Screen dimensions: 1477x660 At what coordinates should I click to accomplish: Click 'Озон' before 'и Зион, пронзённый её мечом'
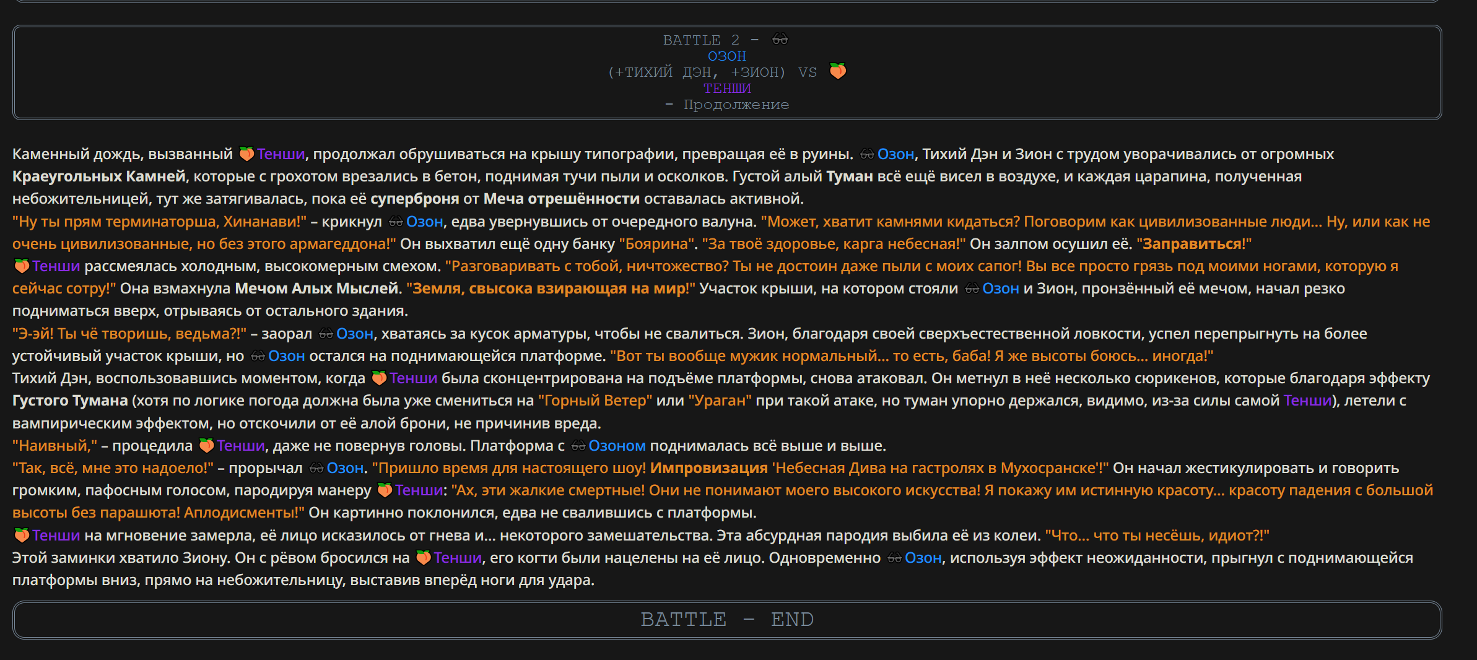(x=1001, y=289)
